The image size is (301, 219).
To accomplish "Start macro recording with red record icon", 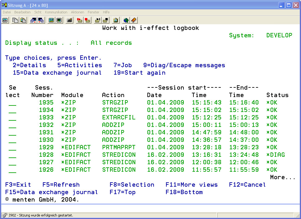I will click(x=79, y=20).
